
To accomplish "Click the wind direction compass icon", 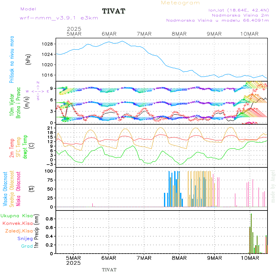I will [x=38, y=91].
